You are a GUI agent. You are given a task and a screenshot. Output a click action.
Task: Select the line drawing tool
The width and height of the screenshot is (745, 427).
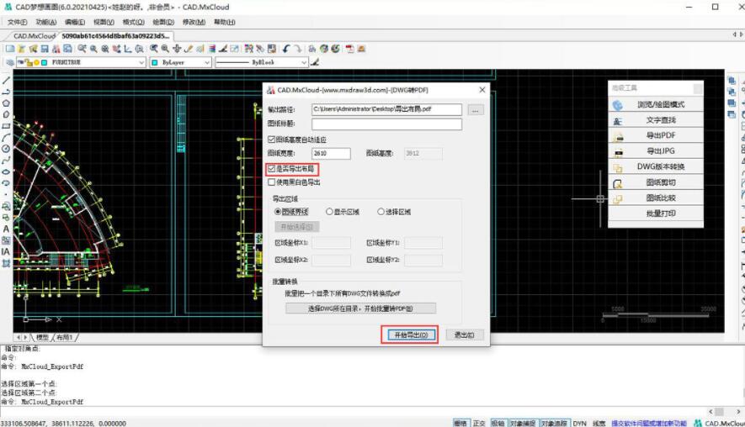point(6,80)
